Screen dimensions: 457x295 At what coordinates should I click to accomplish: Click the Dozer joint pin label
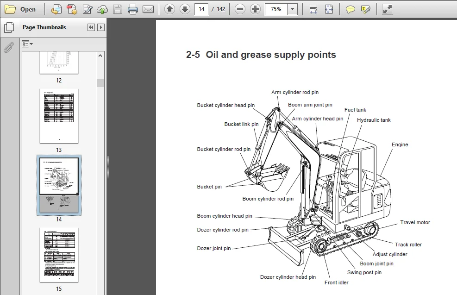pos(214,248)
